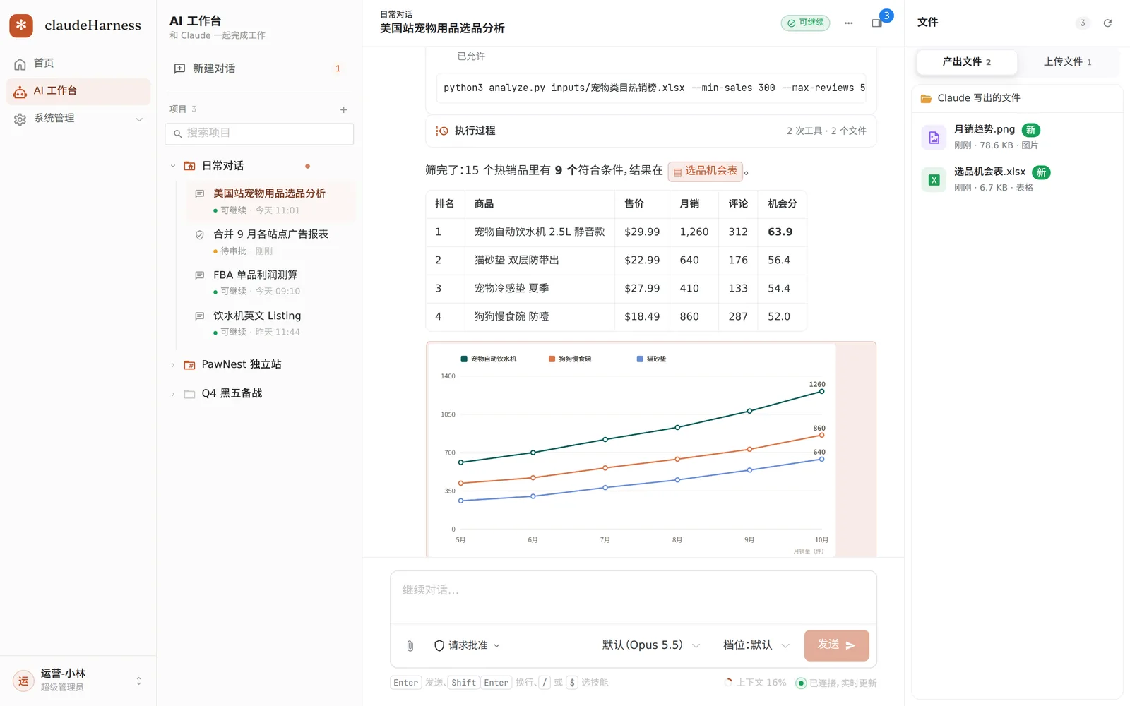Click the 狗狗慢食碗 legend swatch
This screenshot has height=706, width=1130.
point(552,359)
